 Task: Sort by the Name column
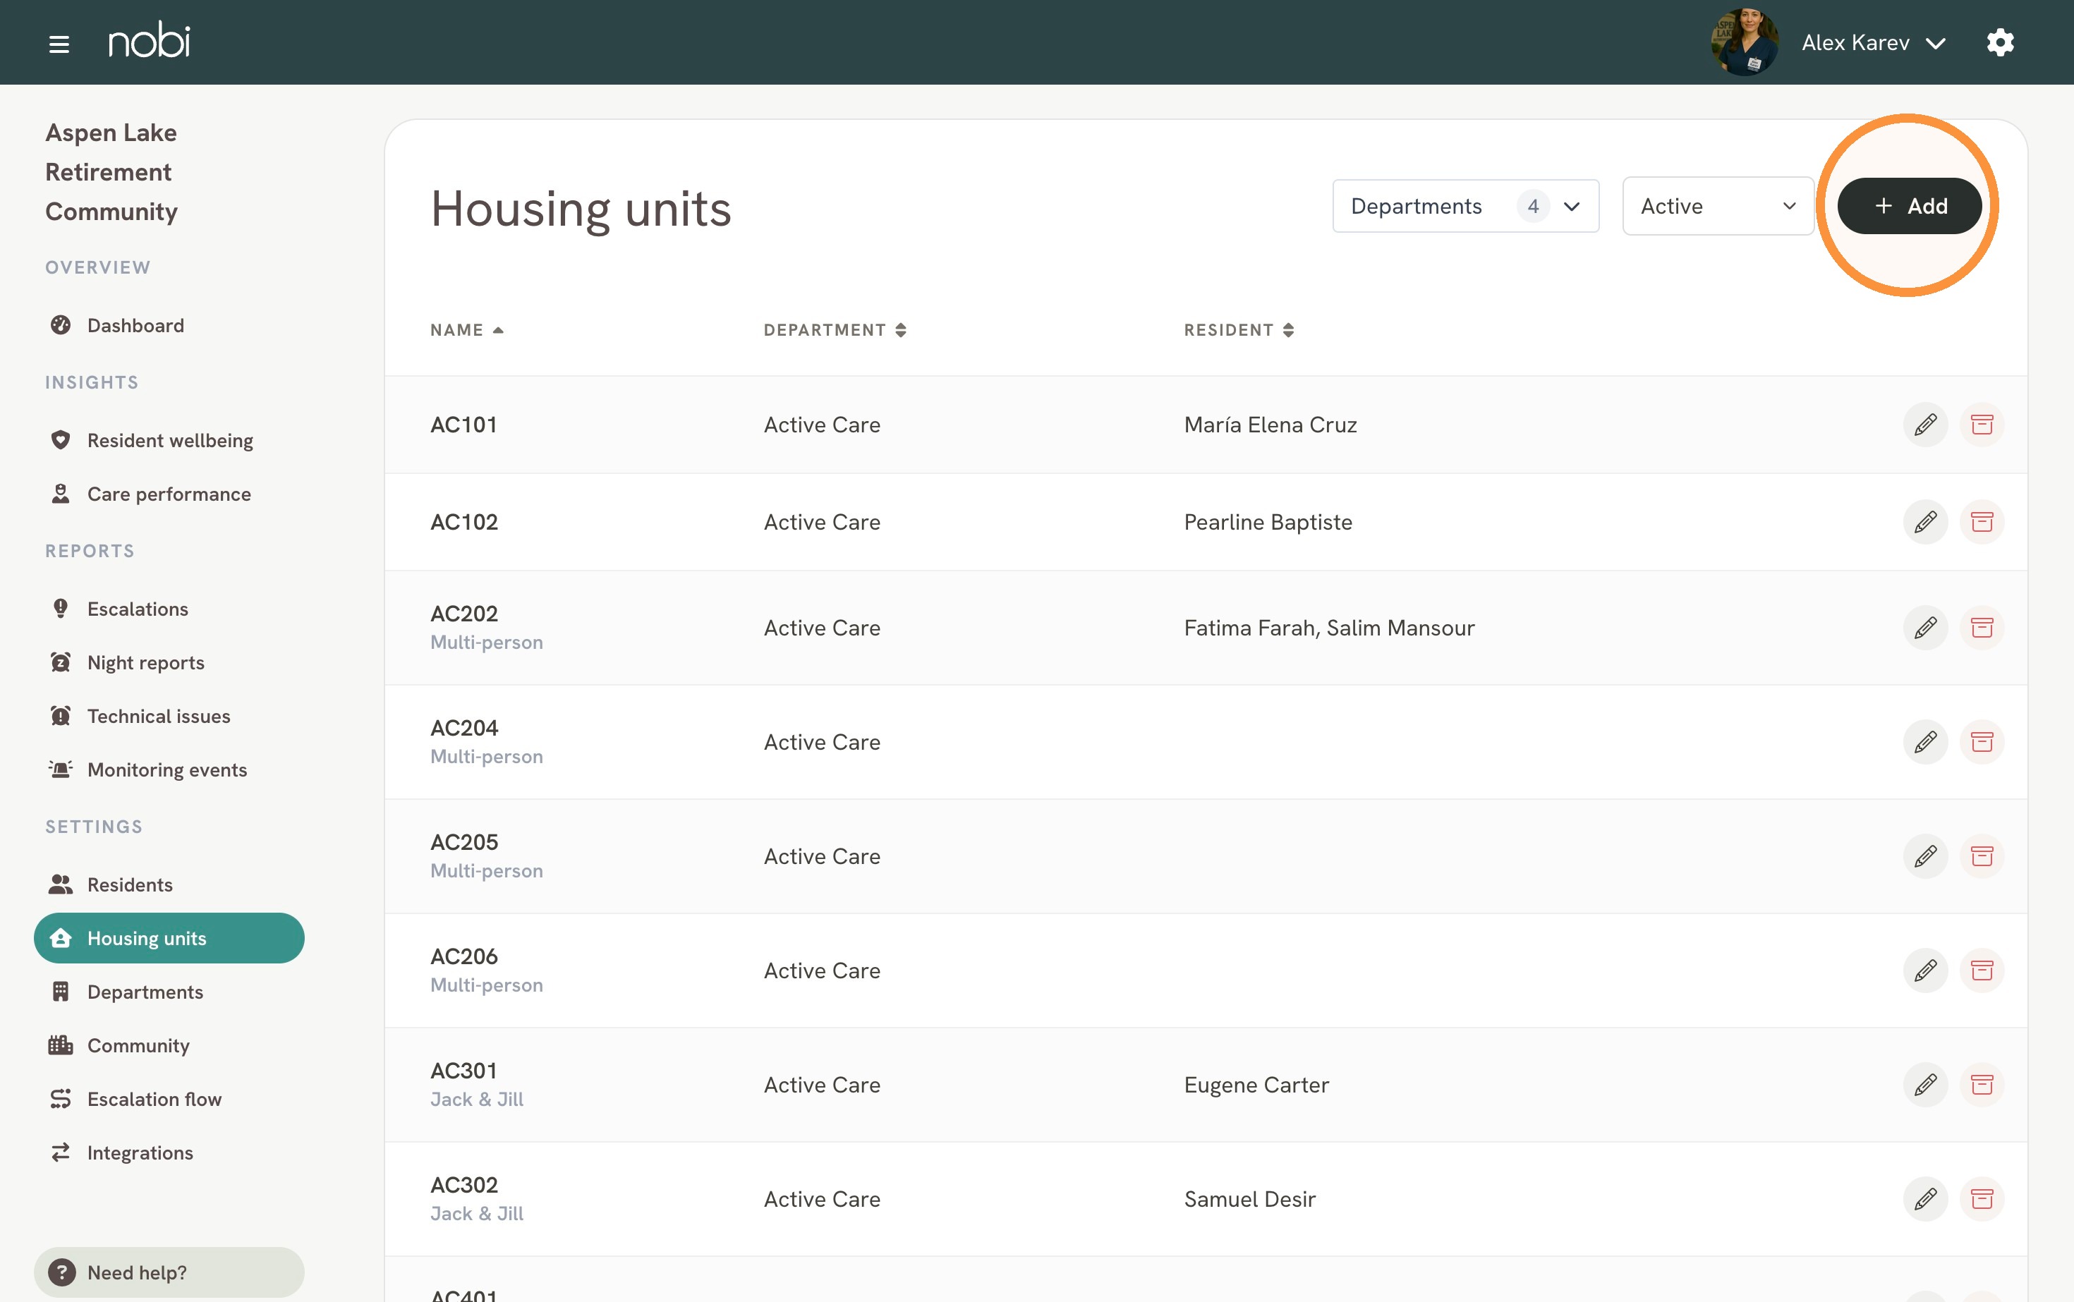click(467, 330)
